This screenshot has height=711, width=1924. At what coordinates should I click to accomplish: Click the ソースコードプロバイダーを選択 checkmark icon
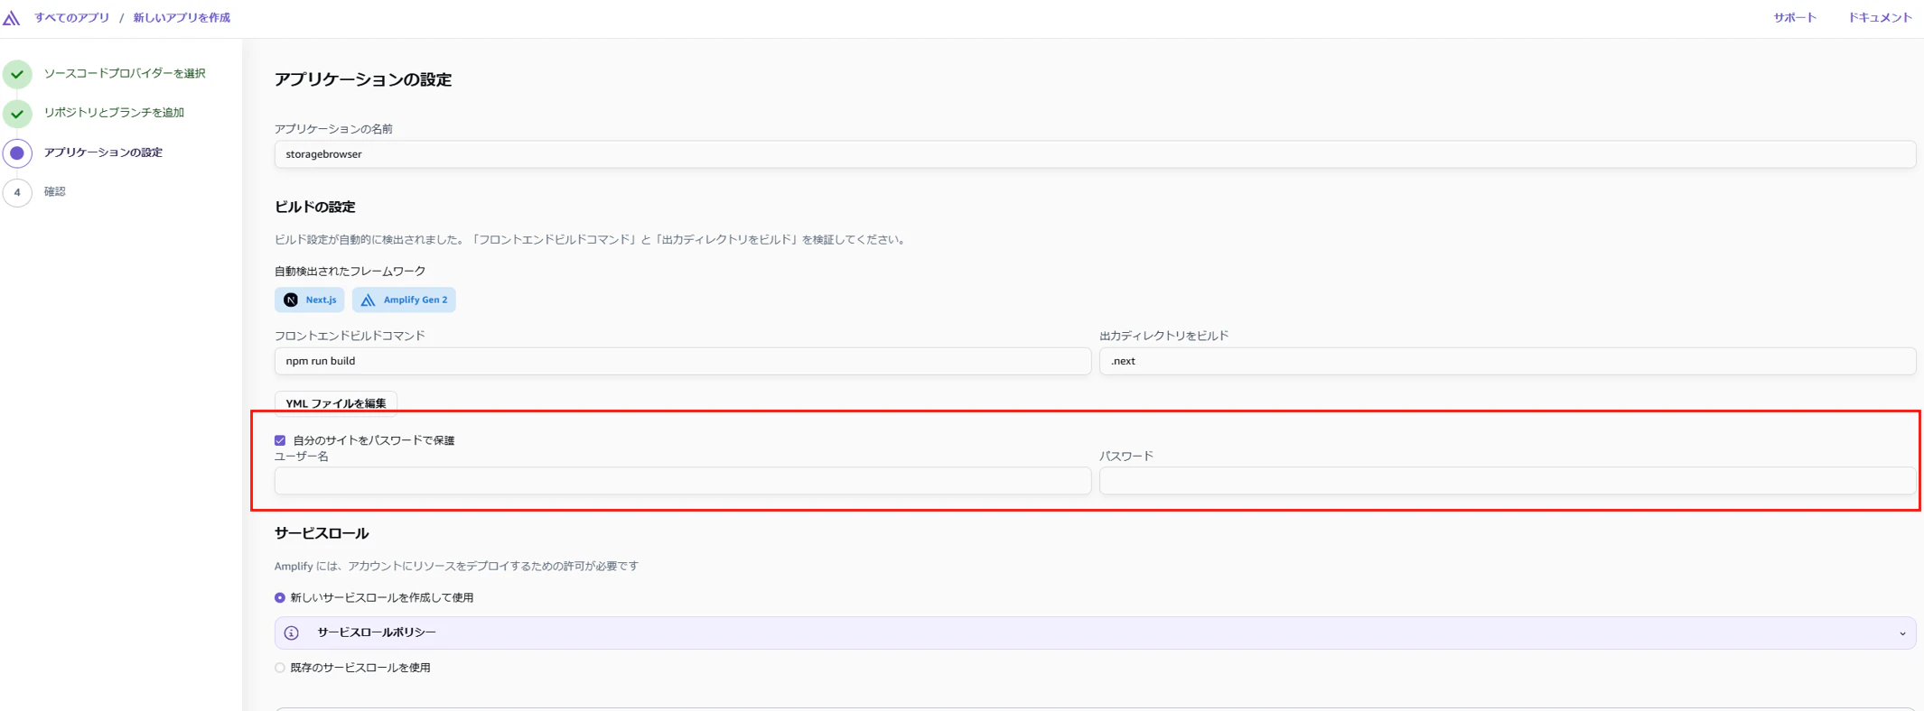pos(17,74)
